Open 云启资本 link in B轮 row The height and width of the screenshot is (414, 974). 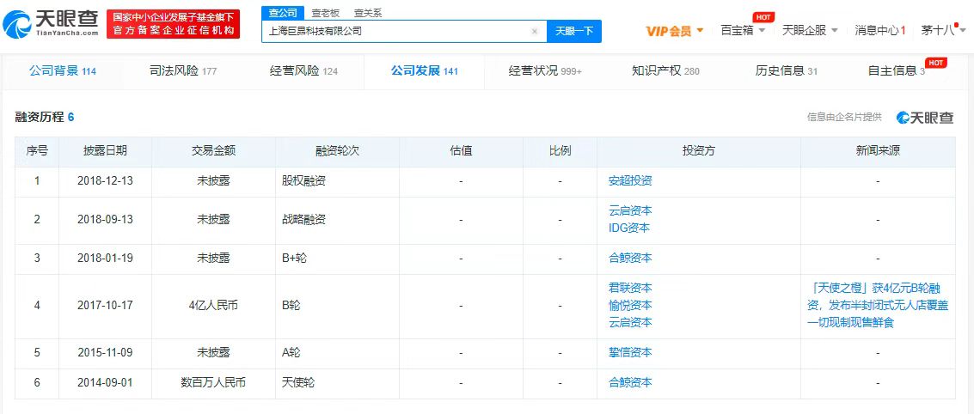(630, 322)
